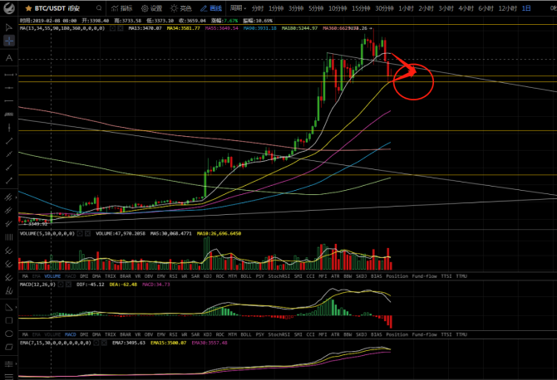Choose RSI in the MACD panel's indicator row
The height and width of the screenshot is (380, 557).
[173, 334]
